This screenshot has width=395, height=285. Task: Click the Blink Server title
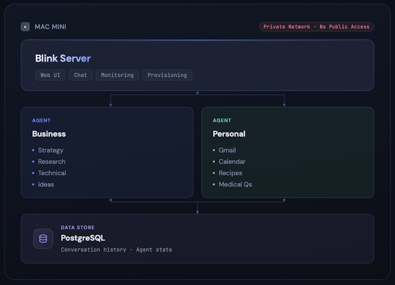tap(63, 59)
